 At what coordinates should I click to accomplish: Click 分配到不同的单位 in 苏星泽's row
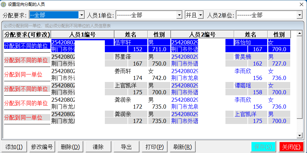(27, 60)
